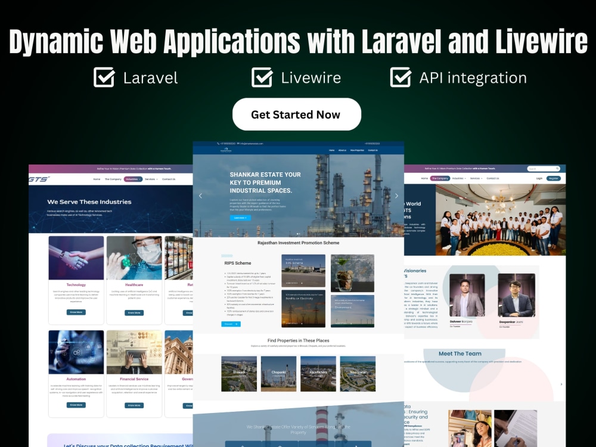Open Contact Us in GTS company page nav
Viewport: 596px width, 447px height.
[x=493, y=178]
